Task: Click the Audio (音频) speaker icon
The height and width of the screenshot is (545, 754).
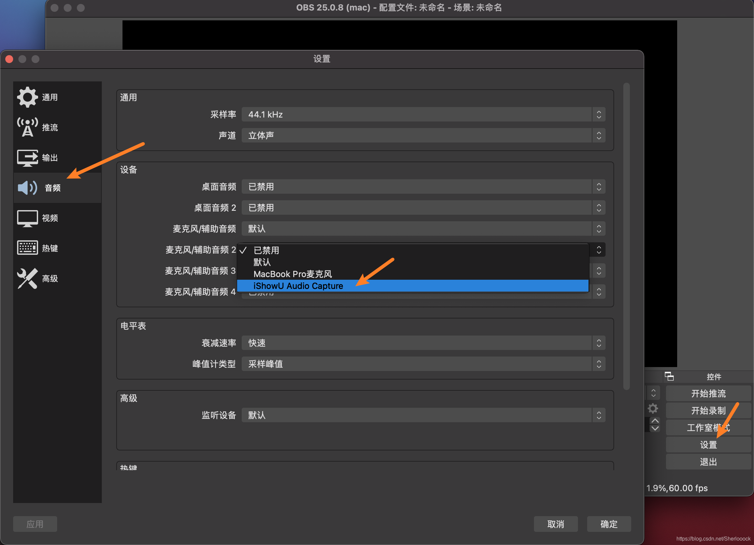Action: 27,188
